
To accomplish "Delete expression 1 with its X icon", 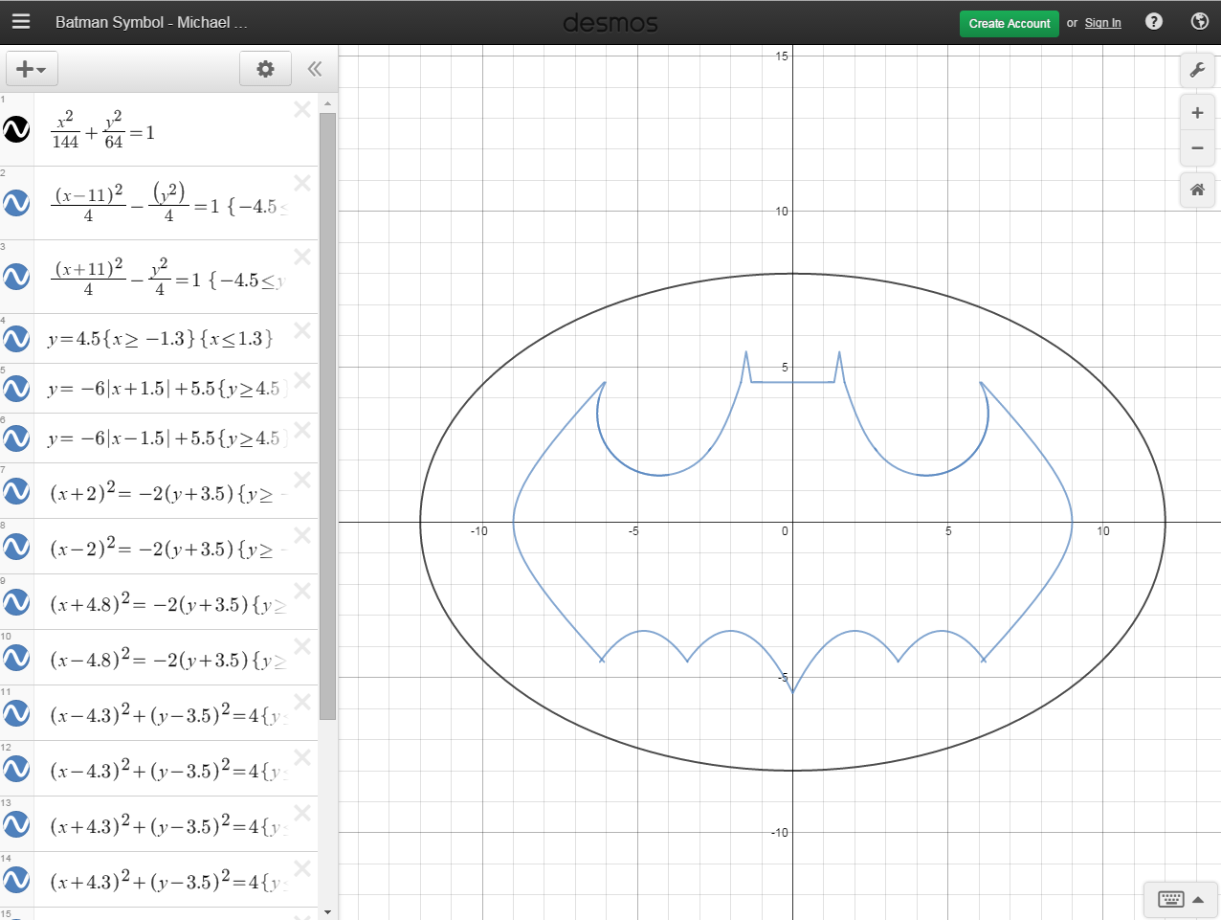I will tap(302, 109).
